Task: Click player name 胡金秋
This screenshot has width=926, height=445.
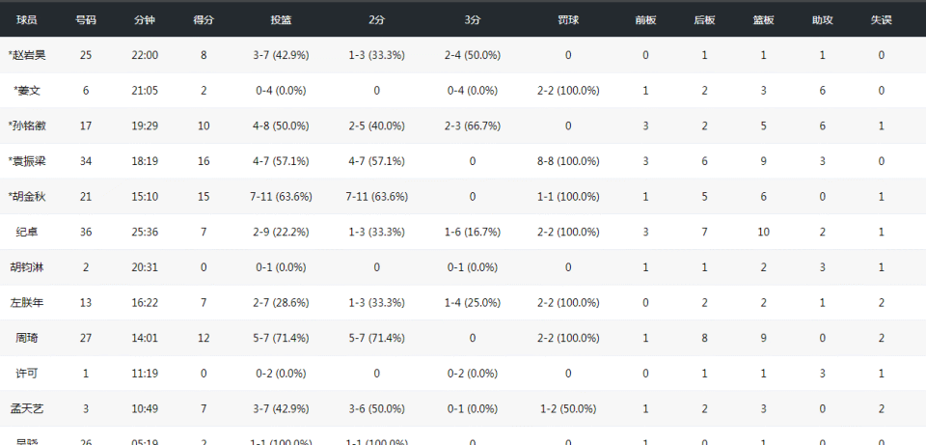Action: pyautogui.click(x=27, y=197)
